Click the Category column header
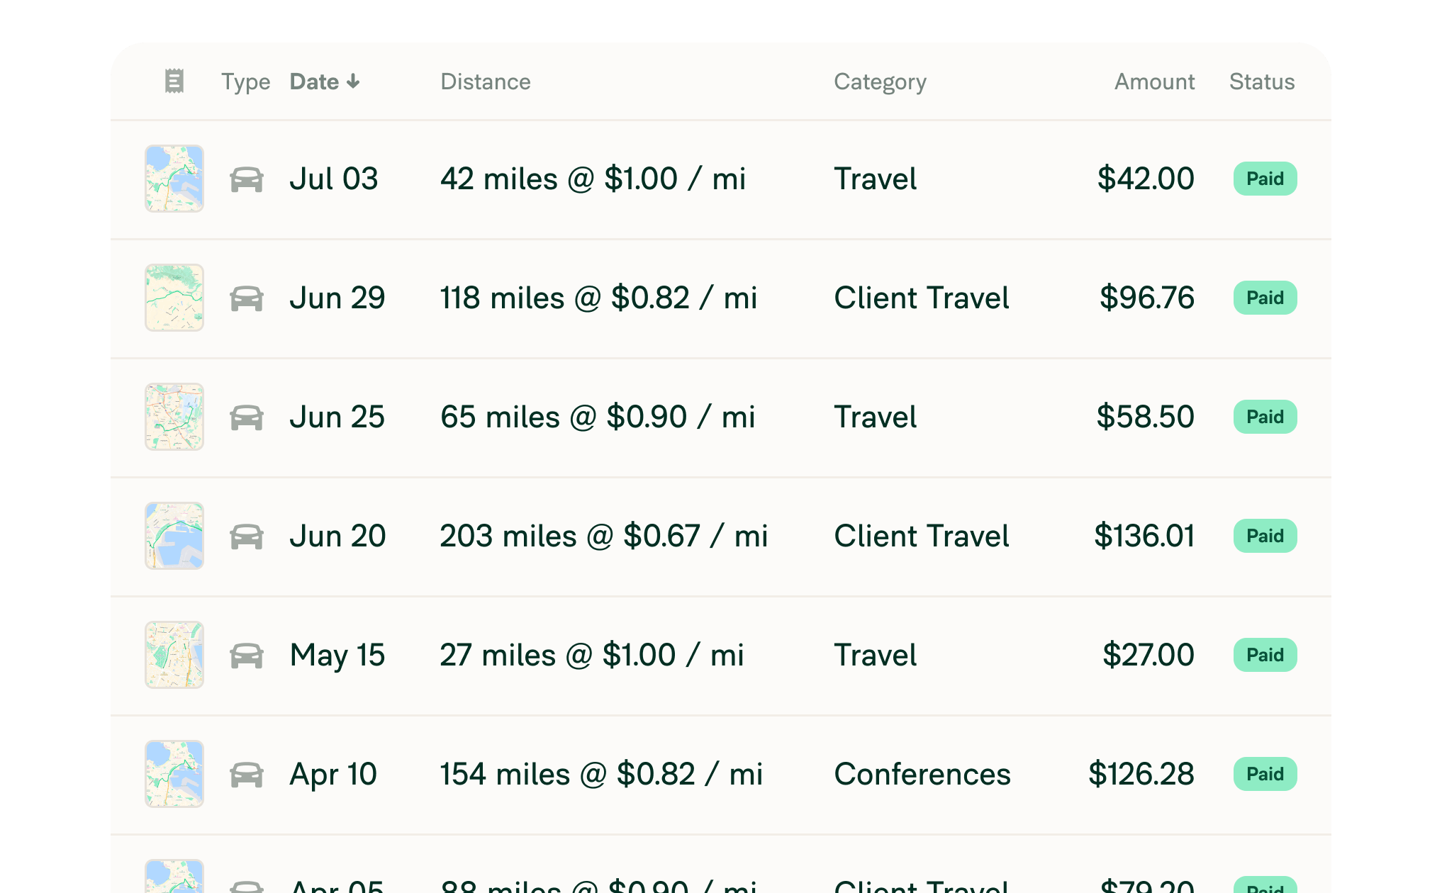1442x893 pixels. pyautogui.click(x=880, y=82)
